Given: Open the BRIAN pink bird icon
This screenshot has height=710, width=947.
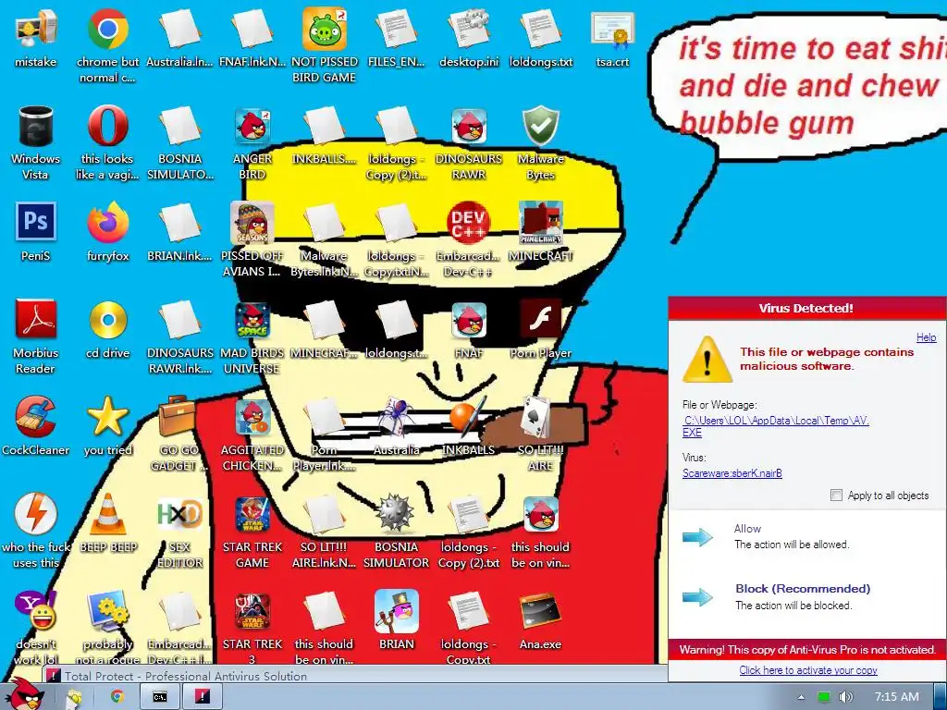Looking at the screenshot, I should pos(396,611).
